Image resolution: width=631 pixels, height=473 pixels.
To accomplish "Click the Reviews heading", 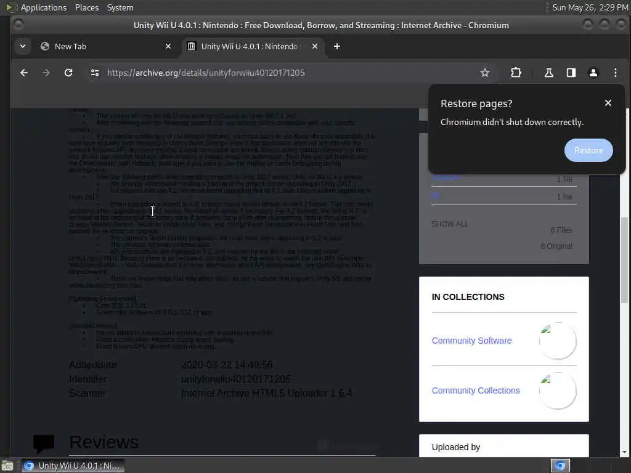I will click(x=104, y=442).
